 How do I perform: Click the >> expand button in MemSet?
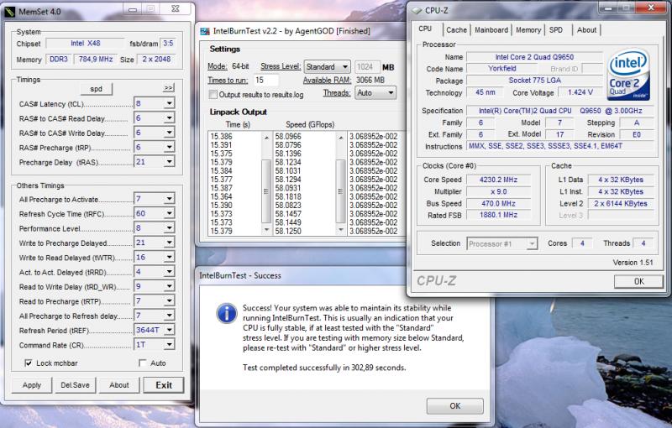click(169, 88)
